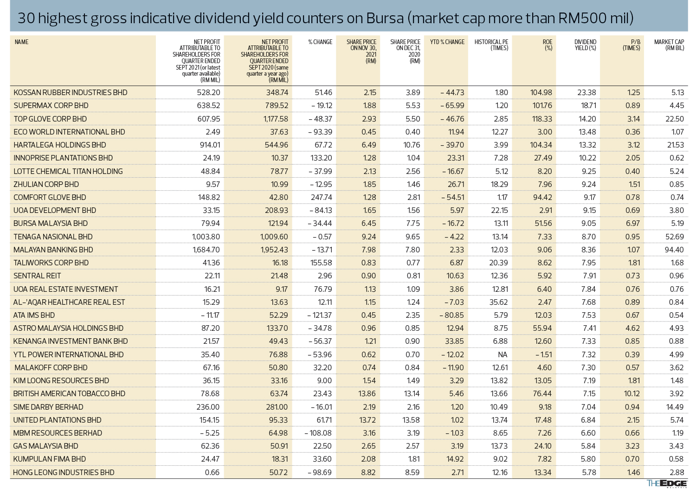This screenshot has width=696, height=489.
Task: Click the SHARE PRICE ON NOV 30, 2021 header
Action: [361, 51]
